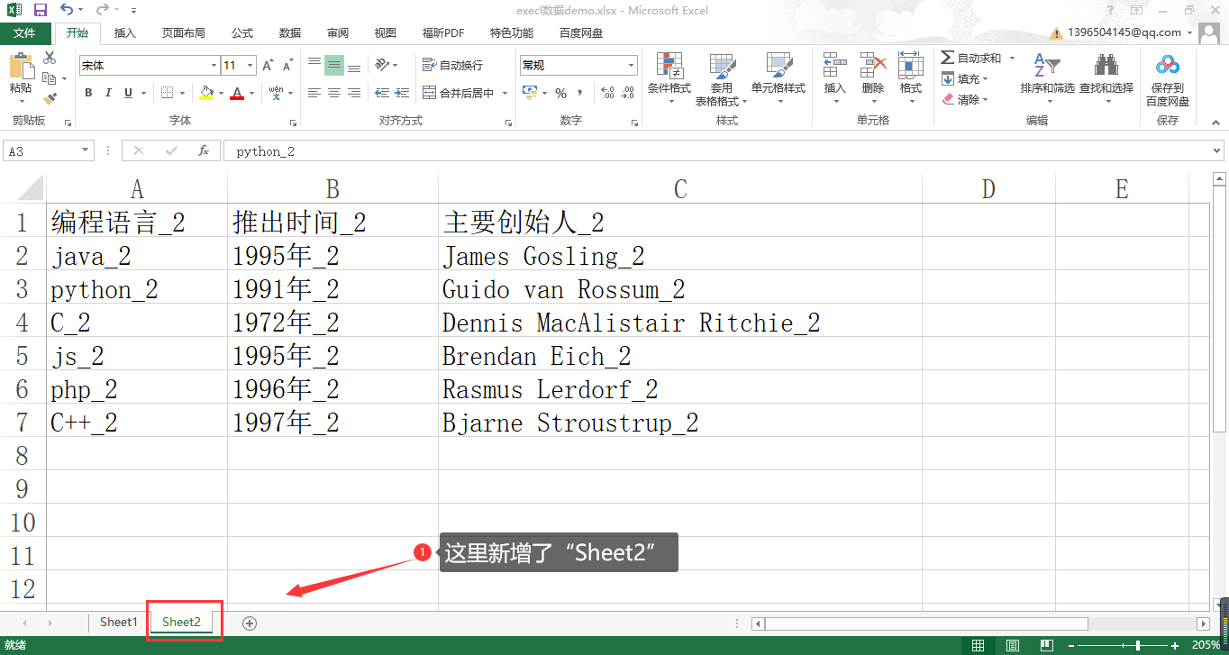Switch to Page Break Preview in status bar

coord(1045,646)
